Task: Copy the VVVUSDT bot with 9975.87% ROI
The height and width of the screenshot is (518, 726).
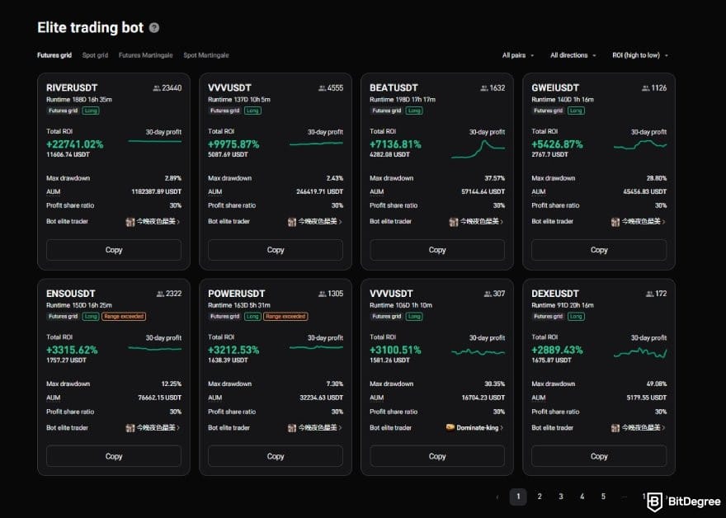Action: pyautogui.click(x=276, y=250)
